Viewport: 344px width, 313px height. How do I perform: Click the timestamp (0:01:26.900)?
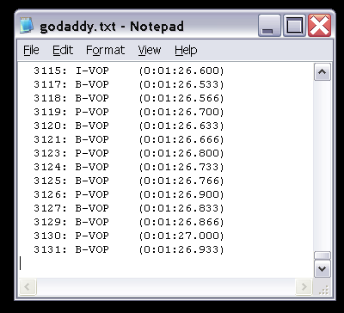181,194
